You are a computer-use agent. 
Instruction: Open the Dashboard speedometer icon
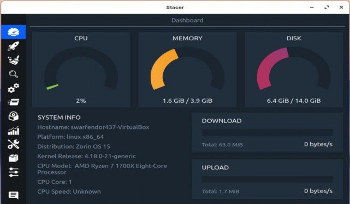[14, 32]
